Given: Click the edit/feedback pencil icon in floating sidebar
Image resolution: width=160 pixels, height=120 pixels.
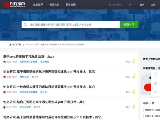Looking at the screenshot, I should pos(155,74).
